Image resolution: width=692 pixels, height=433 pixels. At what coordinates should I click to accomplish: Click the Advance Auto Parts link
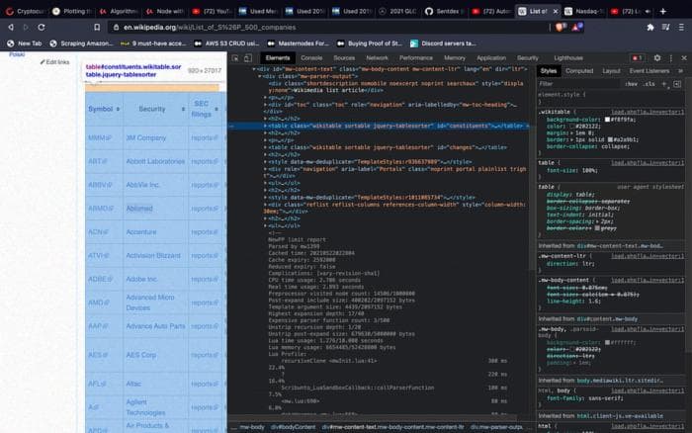pos(155,326)
